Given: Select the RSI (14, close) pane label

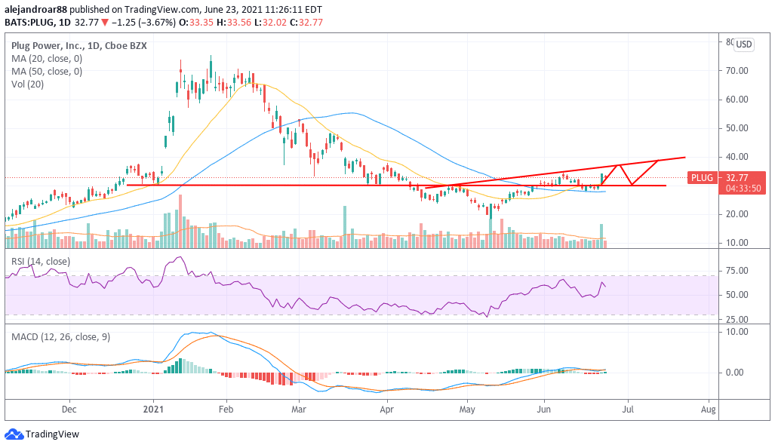Looking at the screenshot, I should tap(41, 261).
